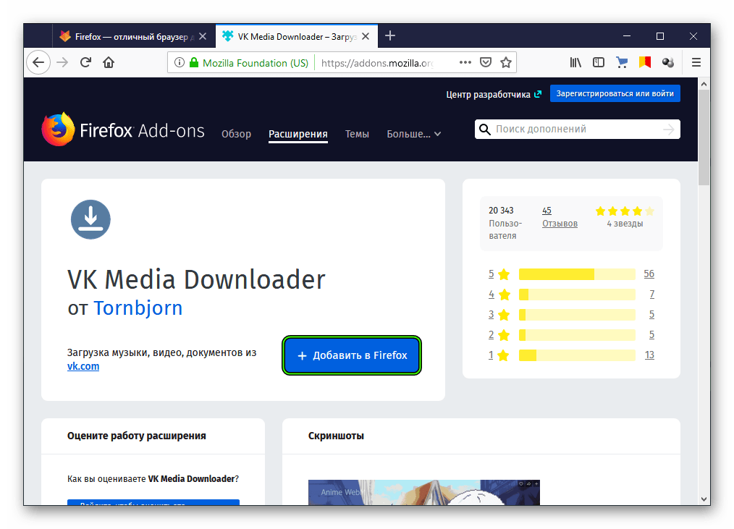734x529 pixels.
Task: Click the 1-star rating progress bar
Action: pyautogui.click(x=577, y=355)
